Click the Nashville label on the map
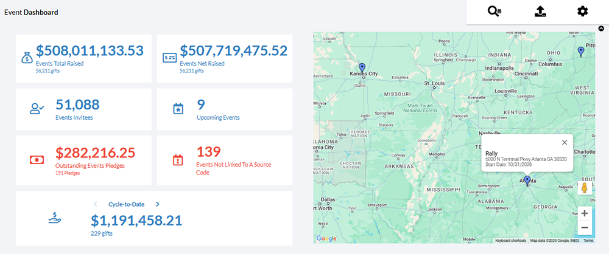Viewport: 609px width, 254px height. (490, 133)
